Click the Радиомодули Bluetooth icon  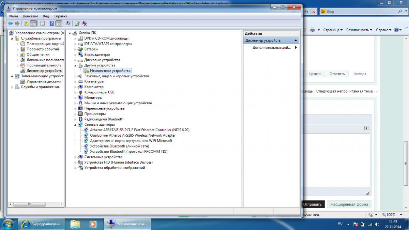[x=80, y=119]
